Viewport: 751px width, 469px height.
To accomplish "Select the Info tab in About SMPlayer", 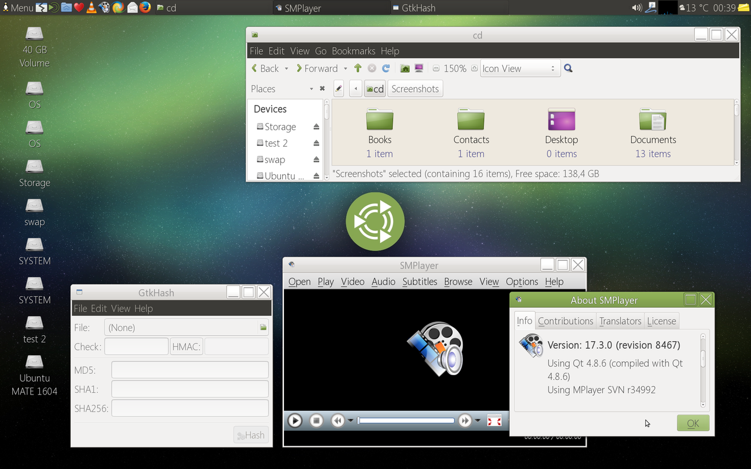I will 525,320.
